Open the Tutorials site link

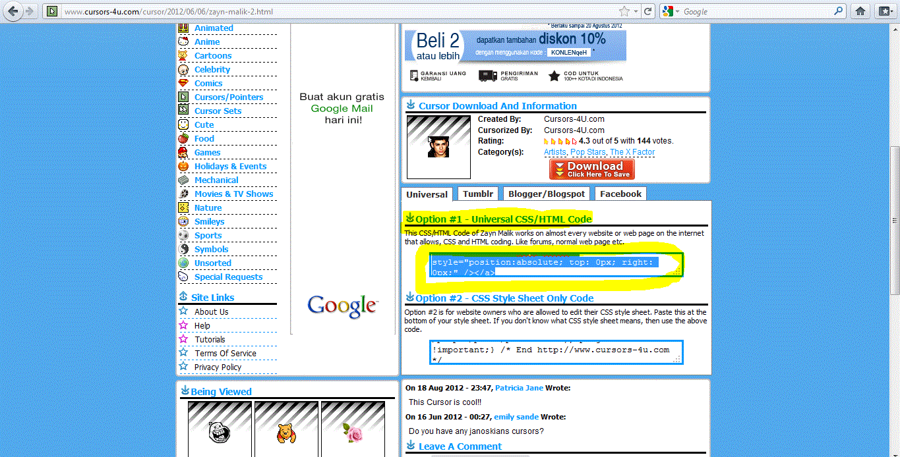coord(210,339)
